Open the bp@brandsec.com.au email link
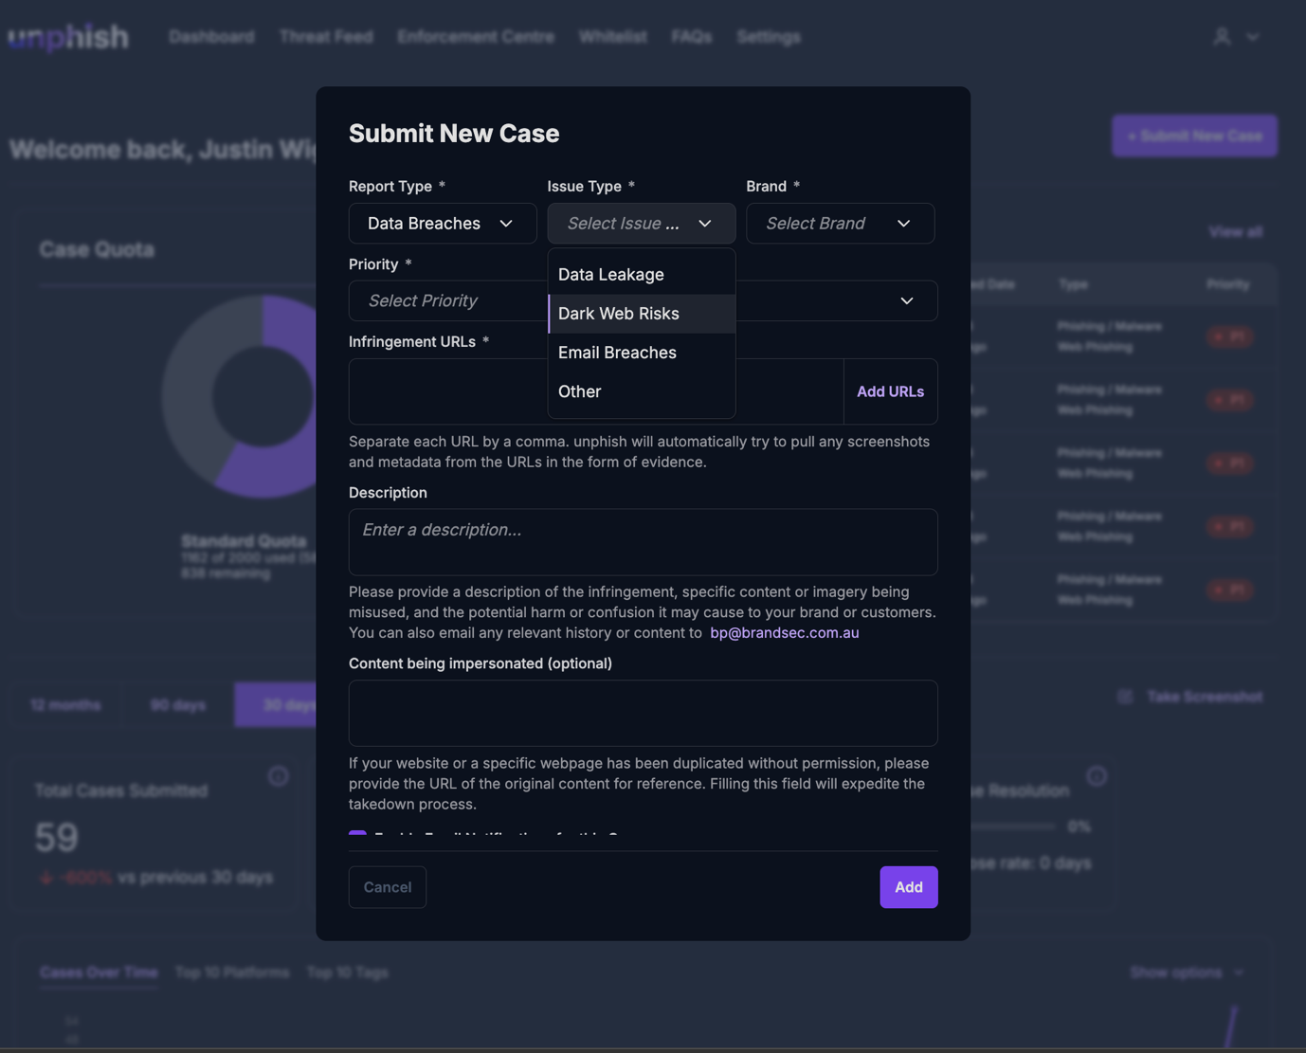1306x1053 pixels. tap(784, 632)
